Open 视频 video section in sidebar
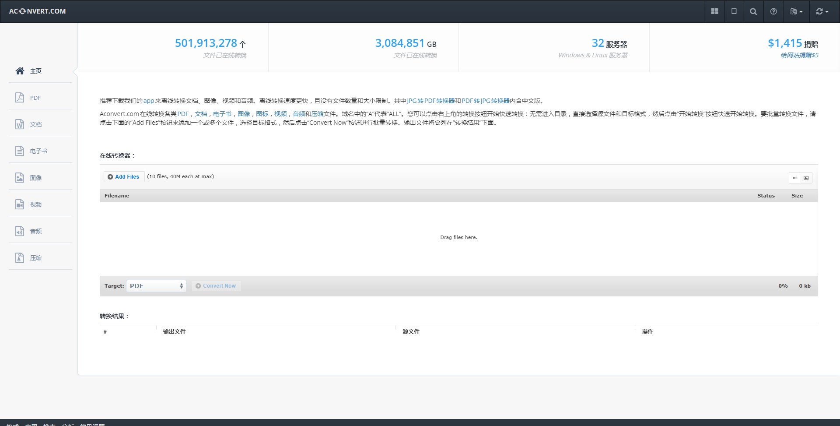Screen dimensions: 840x426 (x=35, y=204)
